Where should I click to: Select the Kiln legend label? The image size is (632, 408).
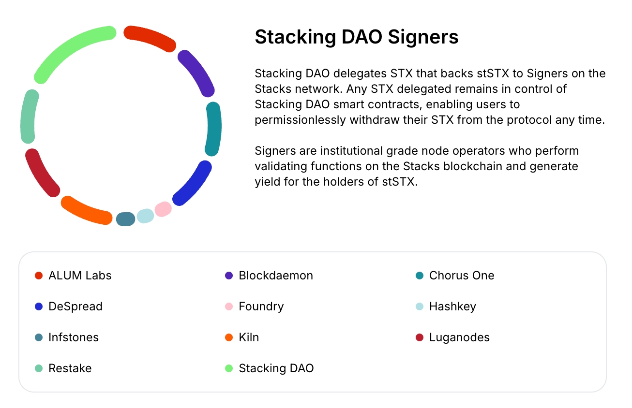(249, 337)
